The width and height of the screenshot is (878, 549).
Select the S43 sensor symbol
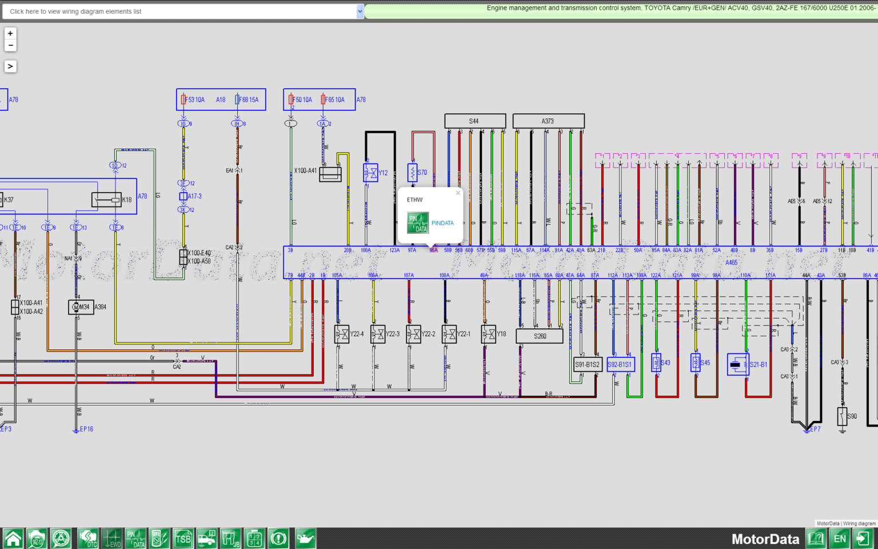656,363
